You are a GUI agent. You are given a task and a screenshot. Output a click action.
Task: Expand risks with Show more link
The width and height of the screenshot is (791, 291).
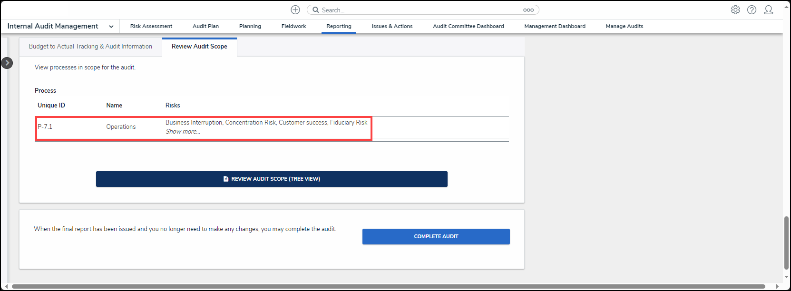[x=183, y=132]
